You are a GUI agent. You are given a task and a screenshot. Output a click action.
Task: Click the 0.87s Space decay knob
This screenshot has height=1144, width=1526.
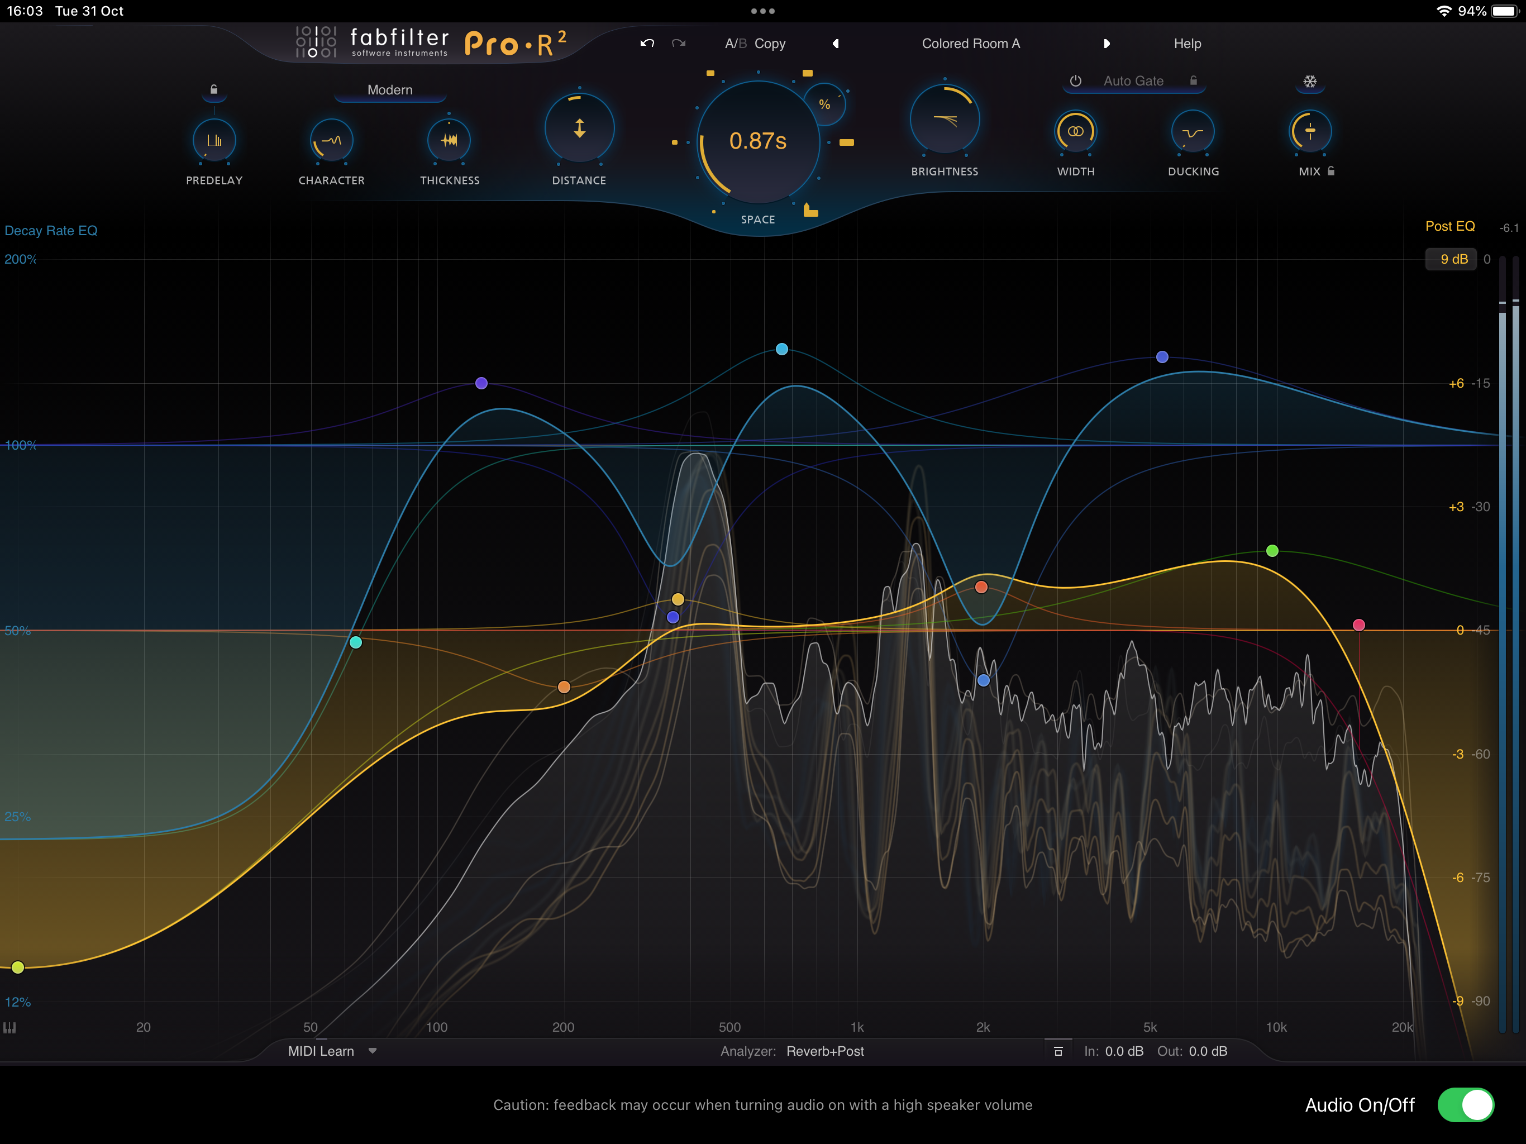point(757,141)
